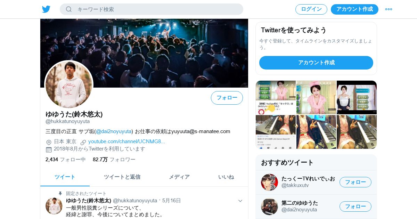Screen dimensions: 417x219
Task: Click the link chain icon beside YouTube URL
Action: pos(83,142)
